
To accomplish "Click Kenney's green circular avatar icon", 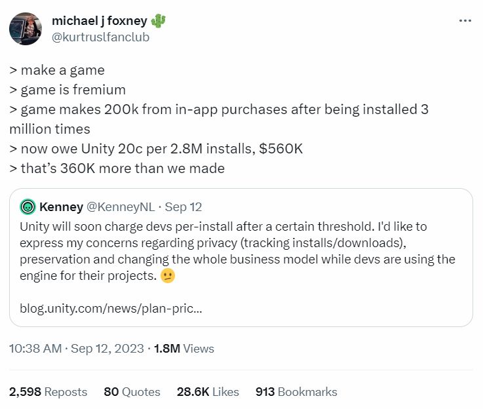I will [28, 206].
